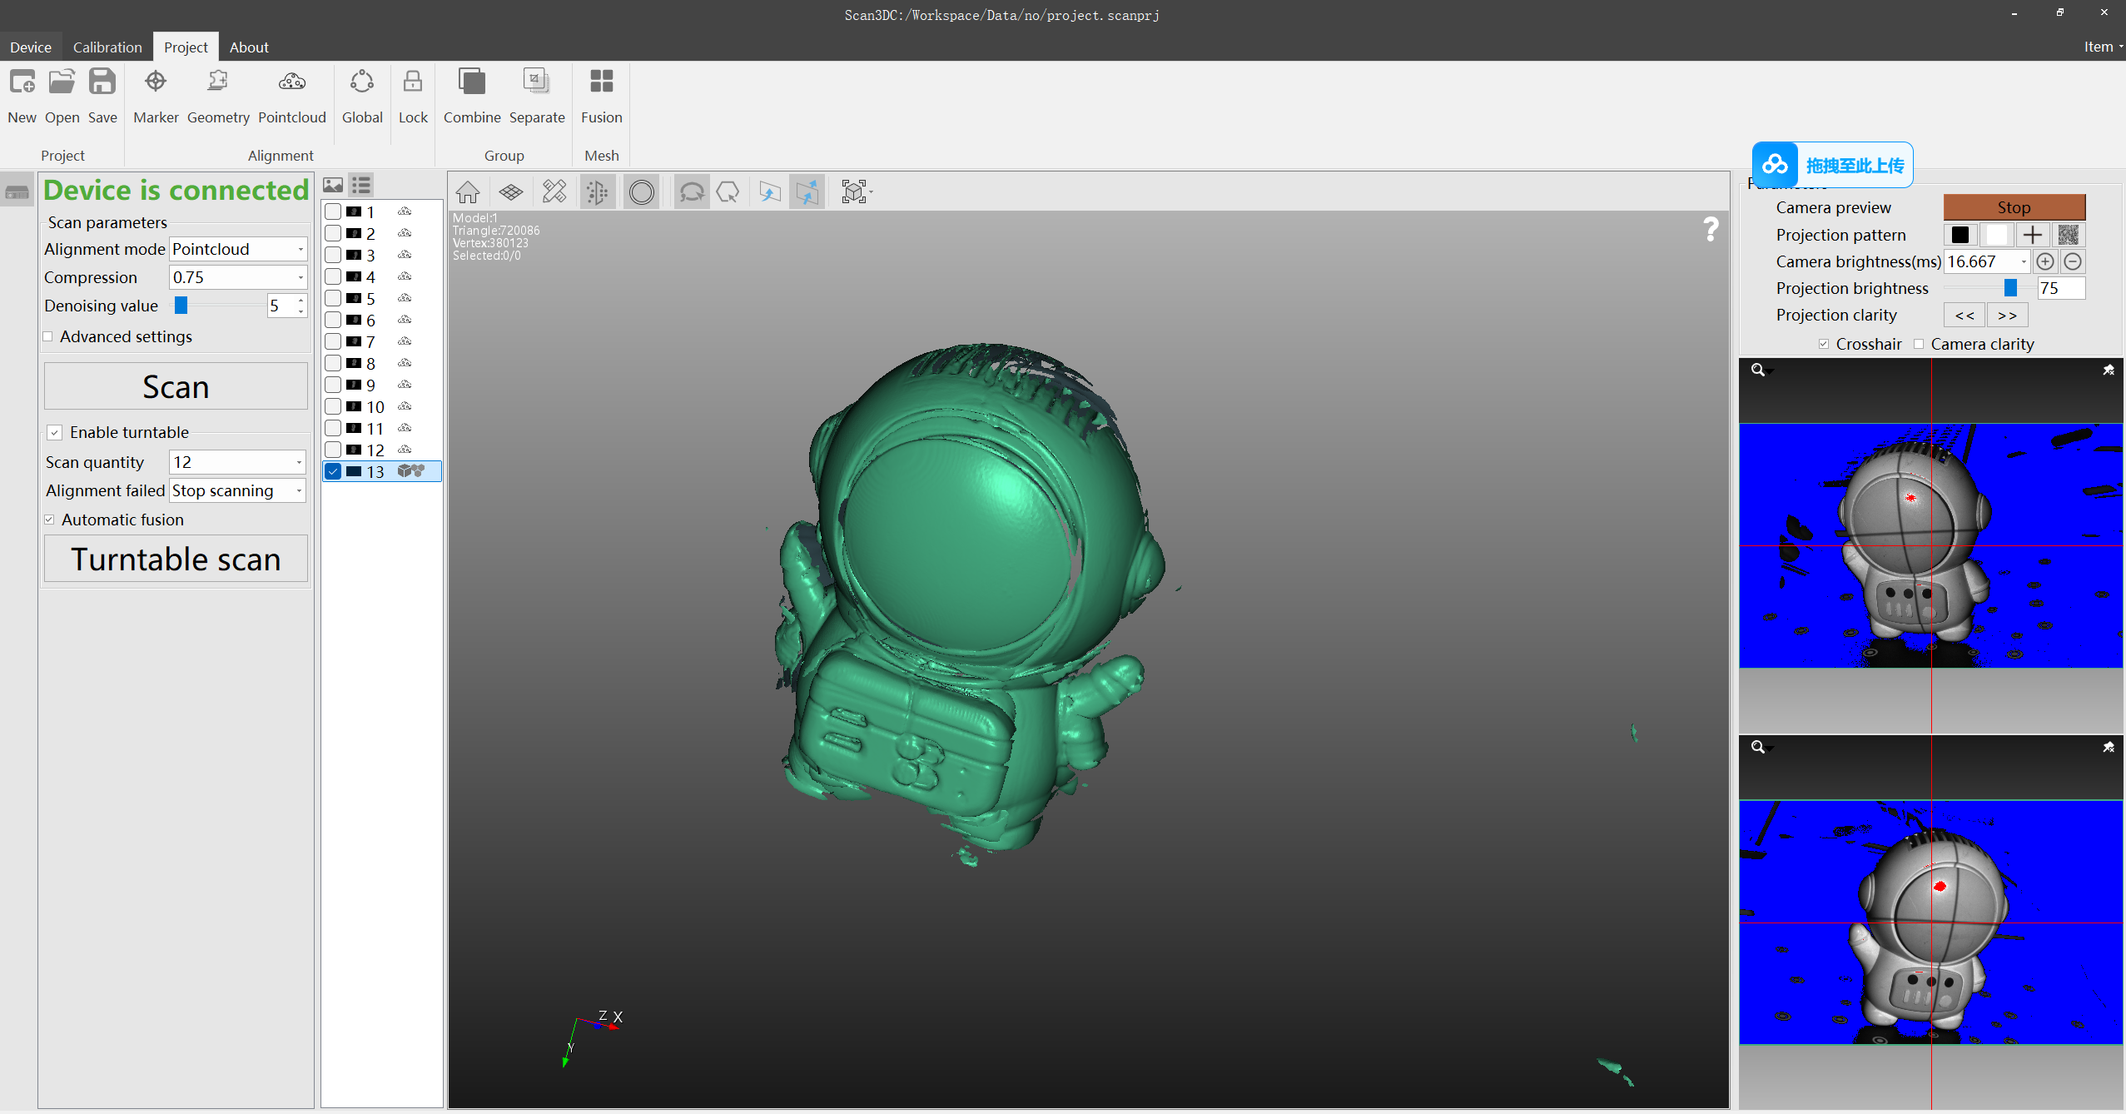Image resolution: width=2126 pixels, height=1114 pixels.
Task: Open the Alignment mode dropdown
Action: click(x=238, y=249)
